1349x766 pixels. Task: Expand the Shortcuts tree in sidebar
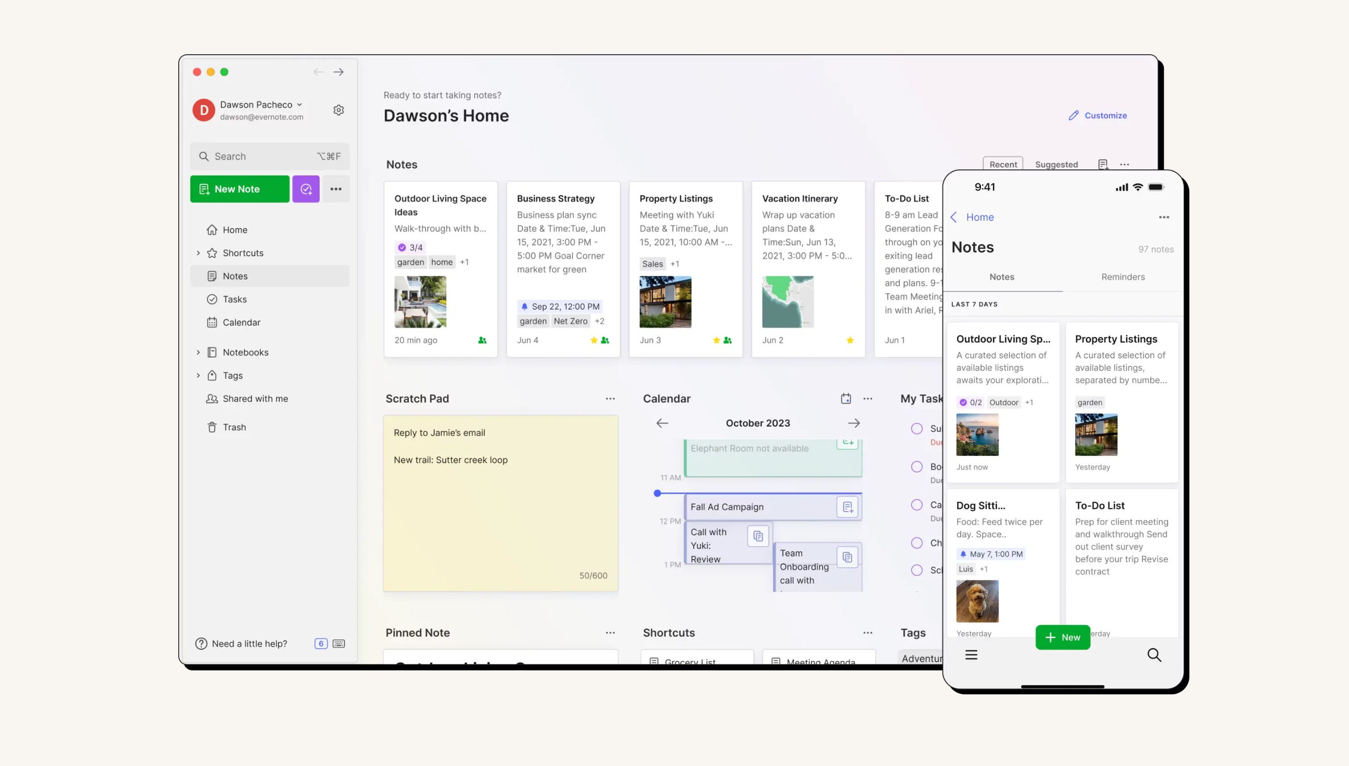198,253
